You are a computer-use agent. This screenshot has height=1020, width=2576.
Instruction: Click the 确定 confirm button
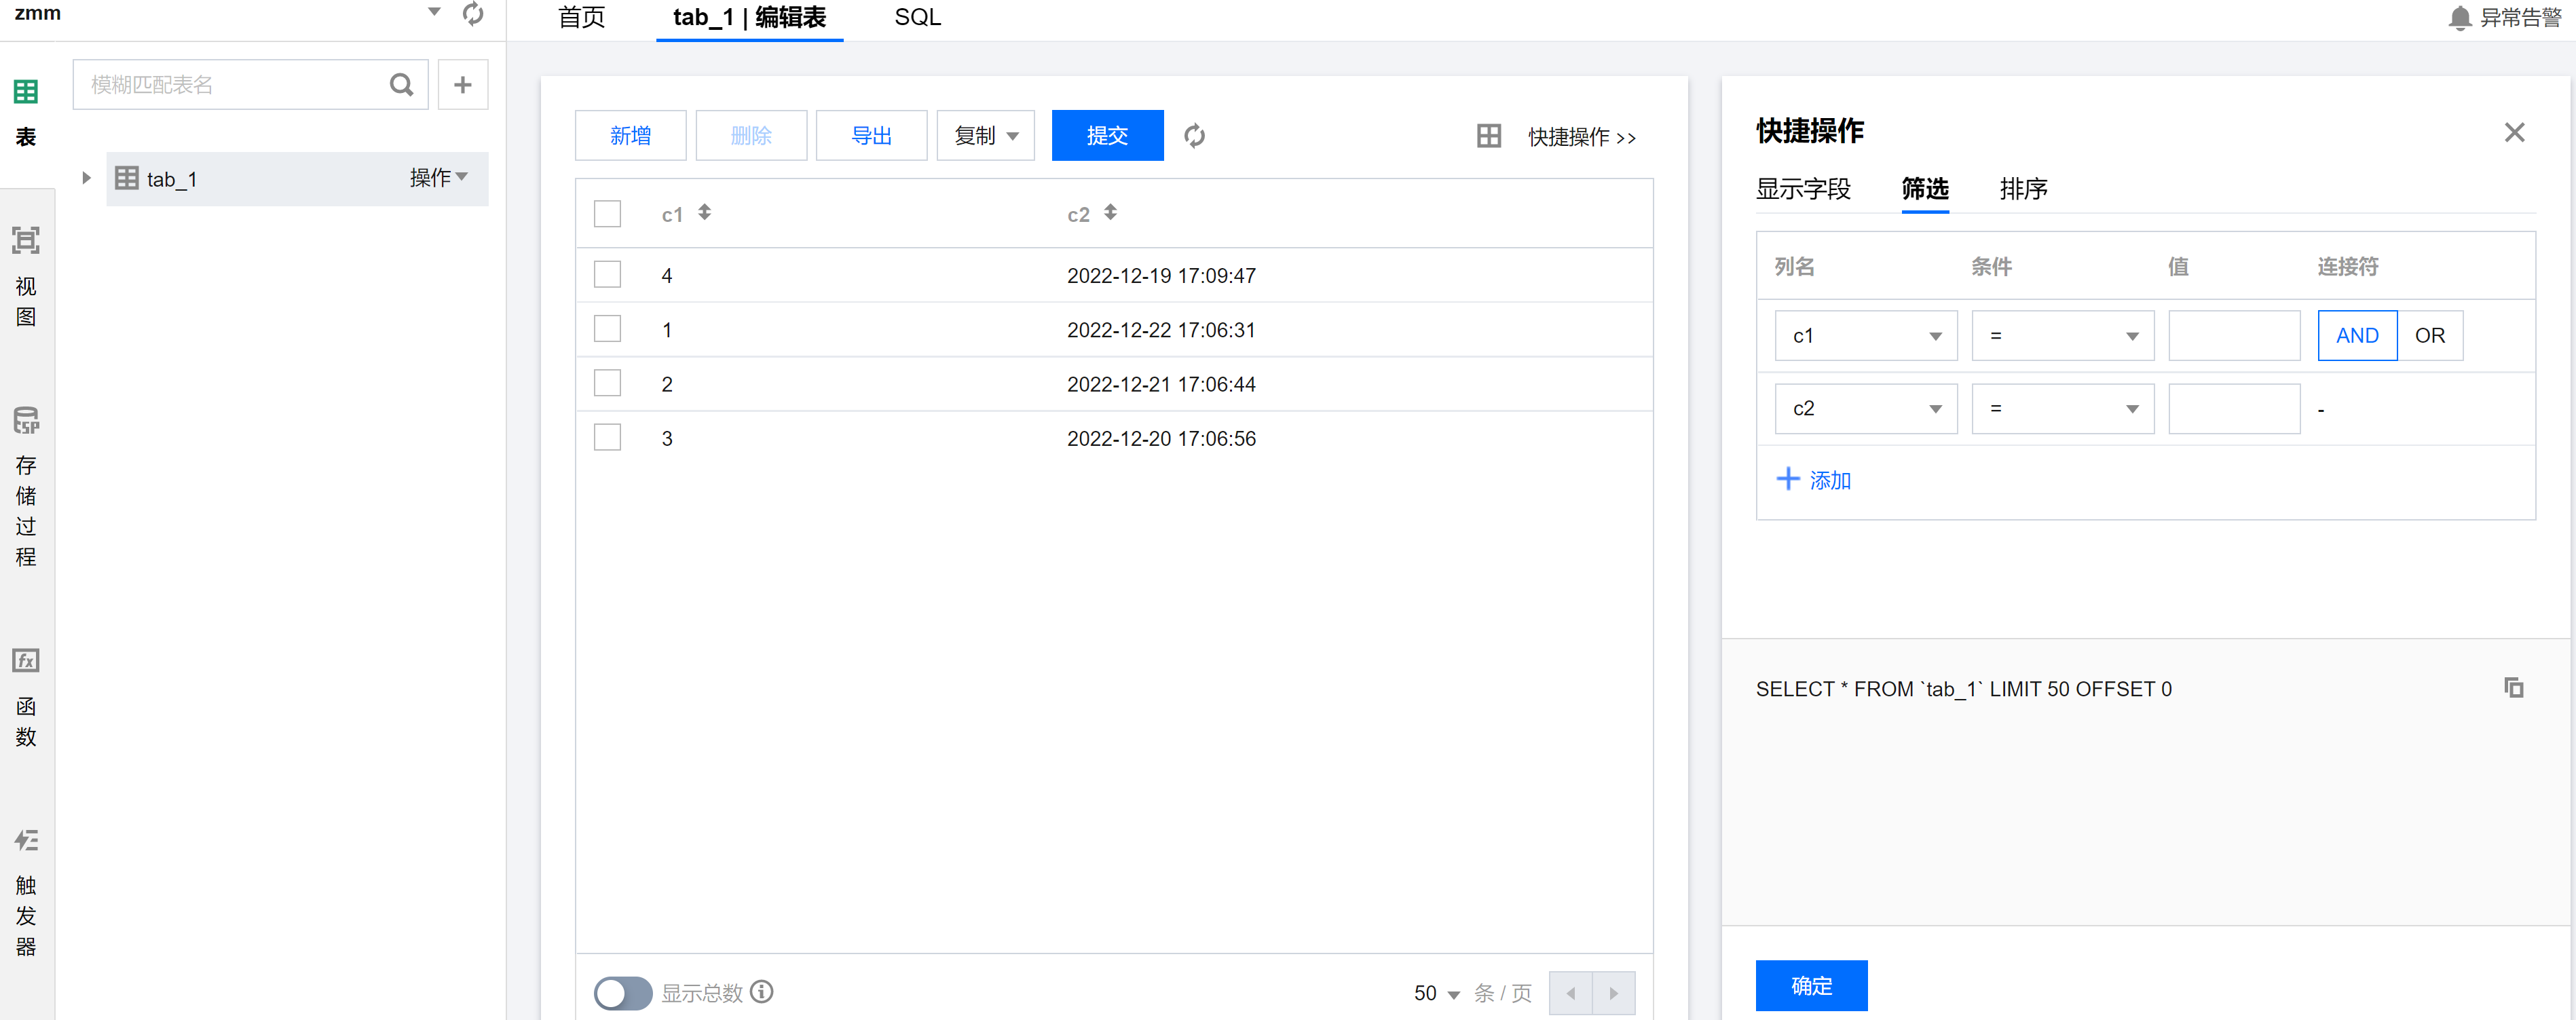[1810, 986]
